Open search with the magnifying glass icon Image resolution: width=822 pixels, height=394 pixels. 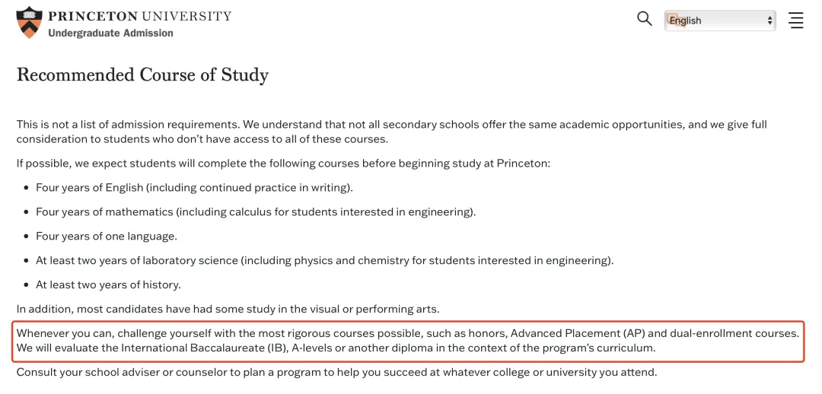click(645, 20)
